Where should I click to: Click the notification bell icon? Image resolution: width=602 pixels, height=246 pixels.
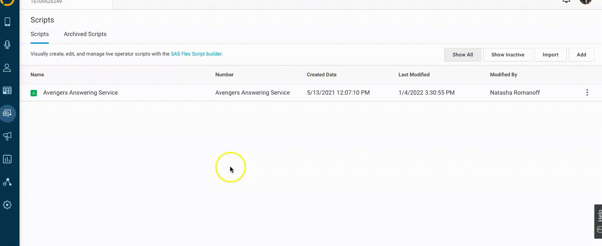(566, 1)
